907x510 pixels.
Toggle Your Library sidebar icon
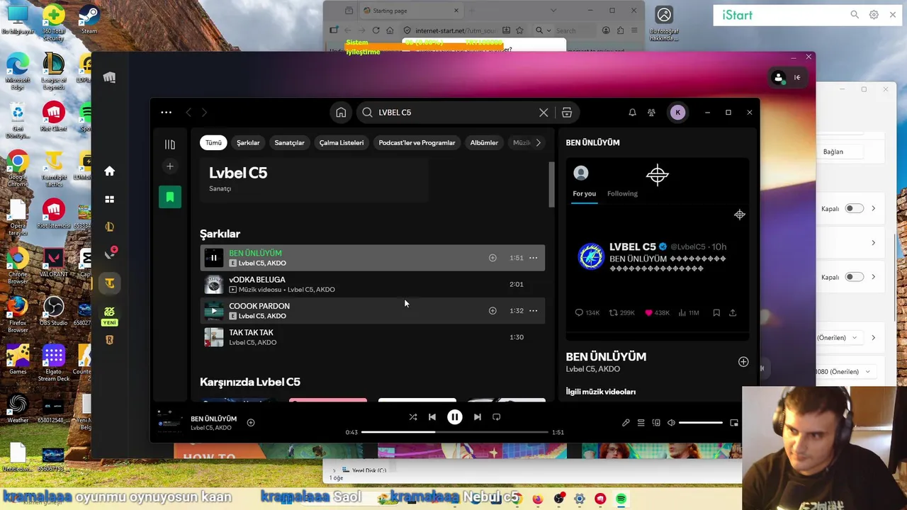(170, 144)
